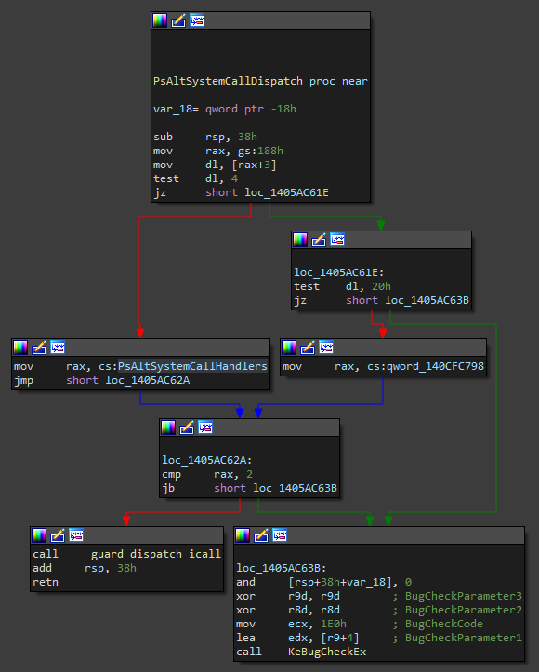Image resolution: width=539 pixels, height=672 pixels.
Task: Click node color icon on PsAltSystemCallDispatch block
Action: (x=160, y=20)
